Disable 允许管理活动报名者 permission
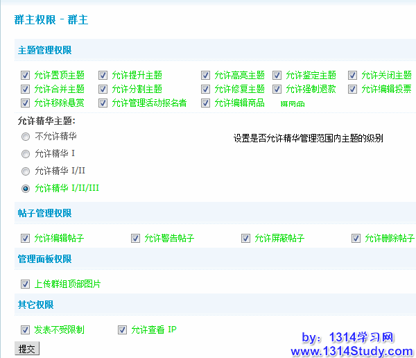The image size is (416, 358). click(103, 103)
